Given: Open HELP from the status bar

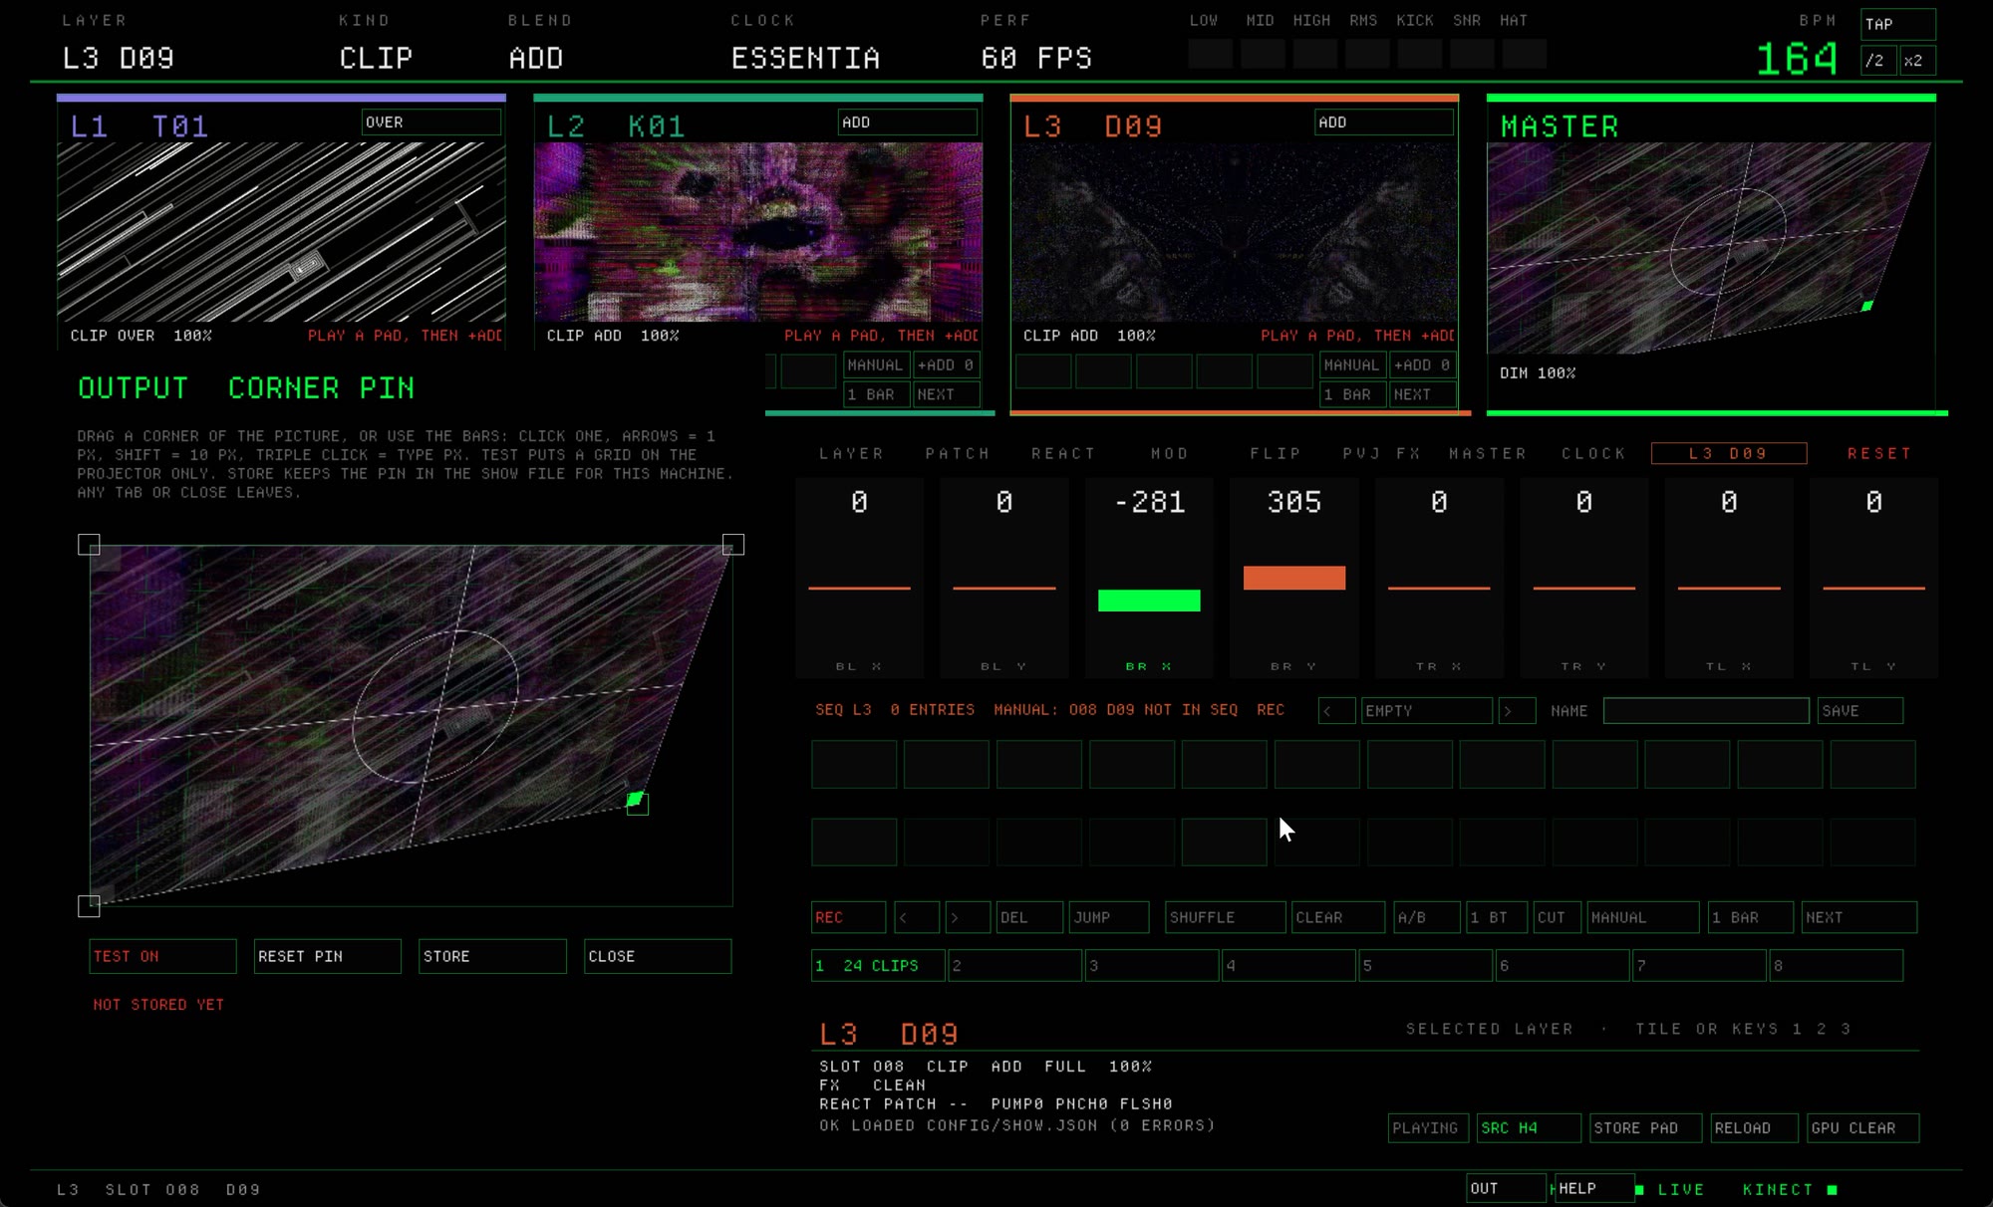Looking at the screenshot, I should [1593, 1189].
